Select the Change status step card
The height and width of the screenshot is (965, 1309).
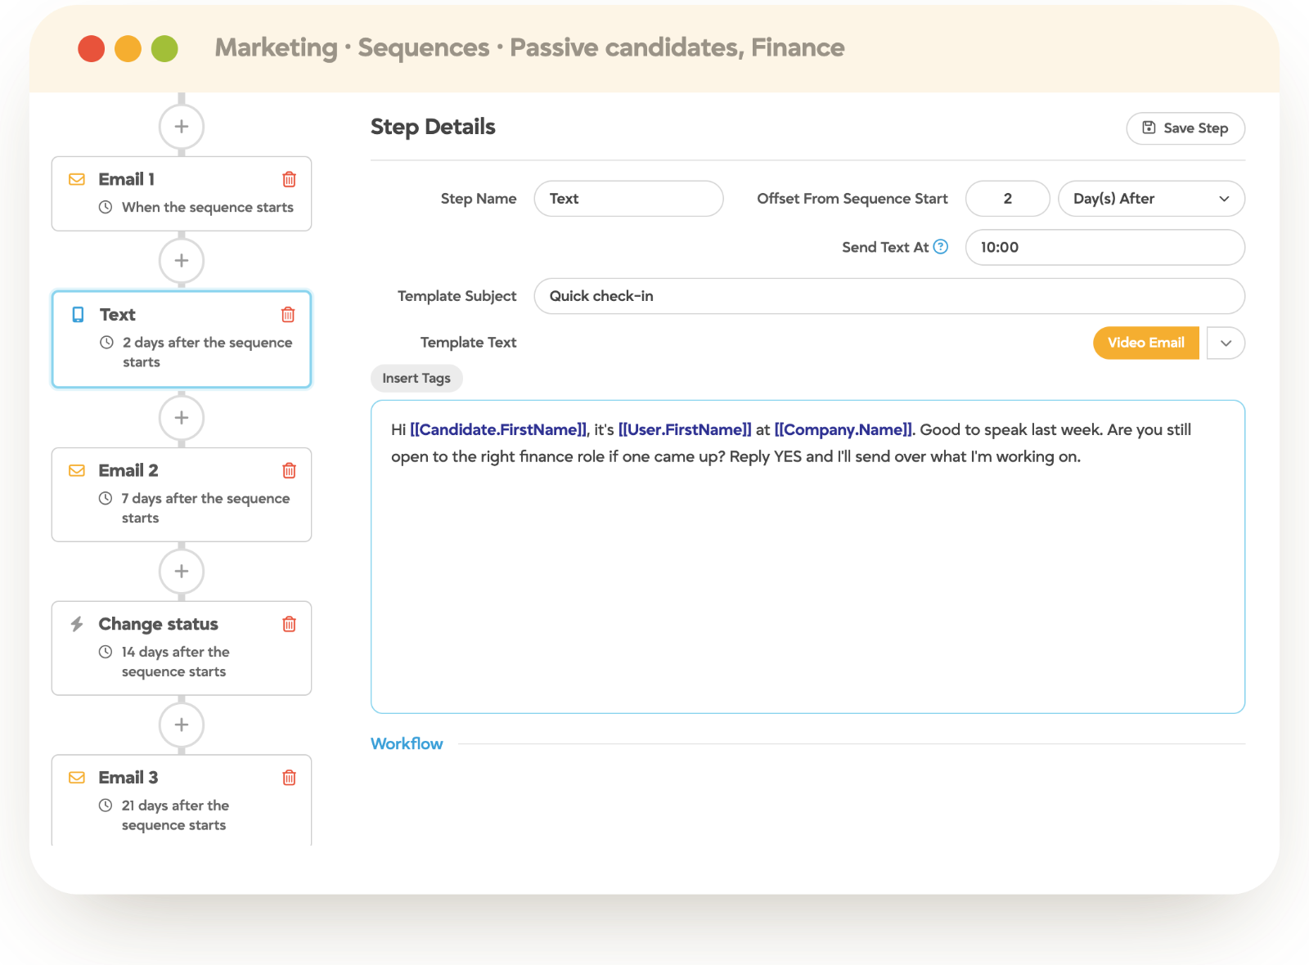(182, 649)
